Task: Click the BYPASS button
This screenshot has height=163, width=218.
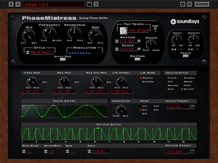Action: coord(202,4)
